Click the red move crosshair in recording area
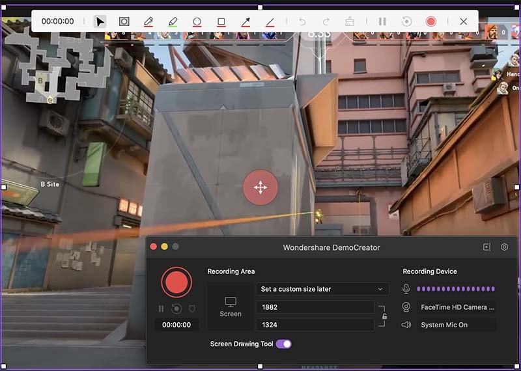 [260, 187]
